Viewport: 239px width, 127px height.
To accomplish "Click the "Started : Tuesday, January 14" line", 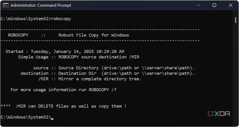I will 65,52.
